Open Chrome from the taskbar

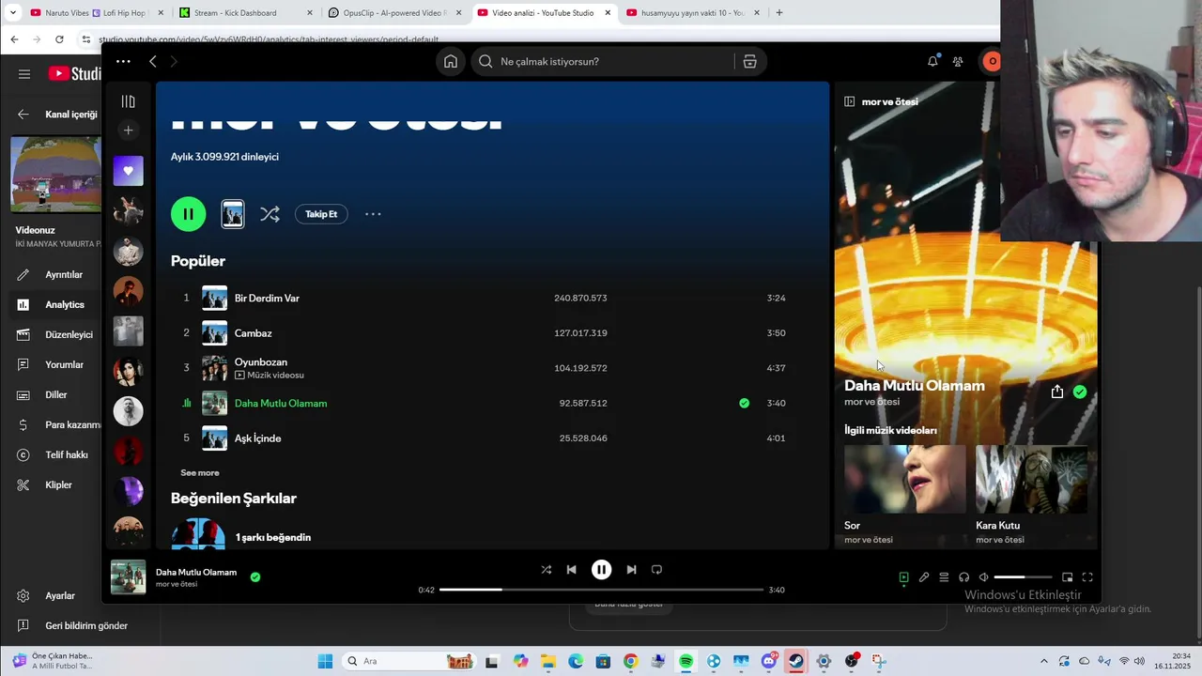630,661
